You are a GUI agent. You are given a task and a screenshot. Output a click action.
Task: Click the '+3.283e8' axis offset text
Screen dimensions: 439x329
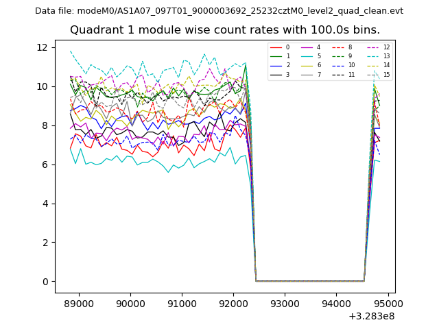372,316
